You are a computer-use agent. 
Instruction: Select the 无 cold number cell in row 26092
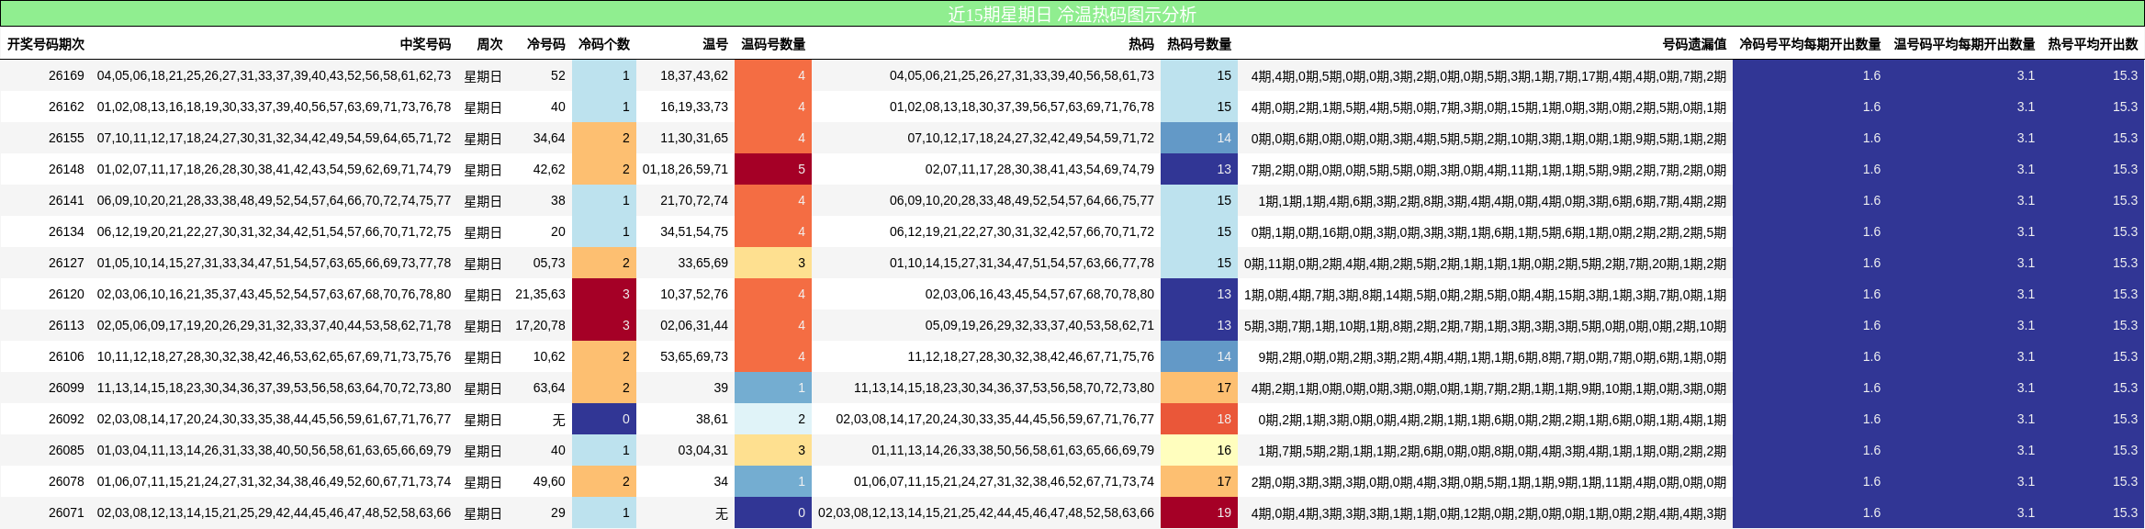[x=558, y=419]
